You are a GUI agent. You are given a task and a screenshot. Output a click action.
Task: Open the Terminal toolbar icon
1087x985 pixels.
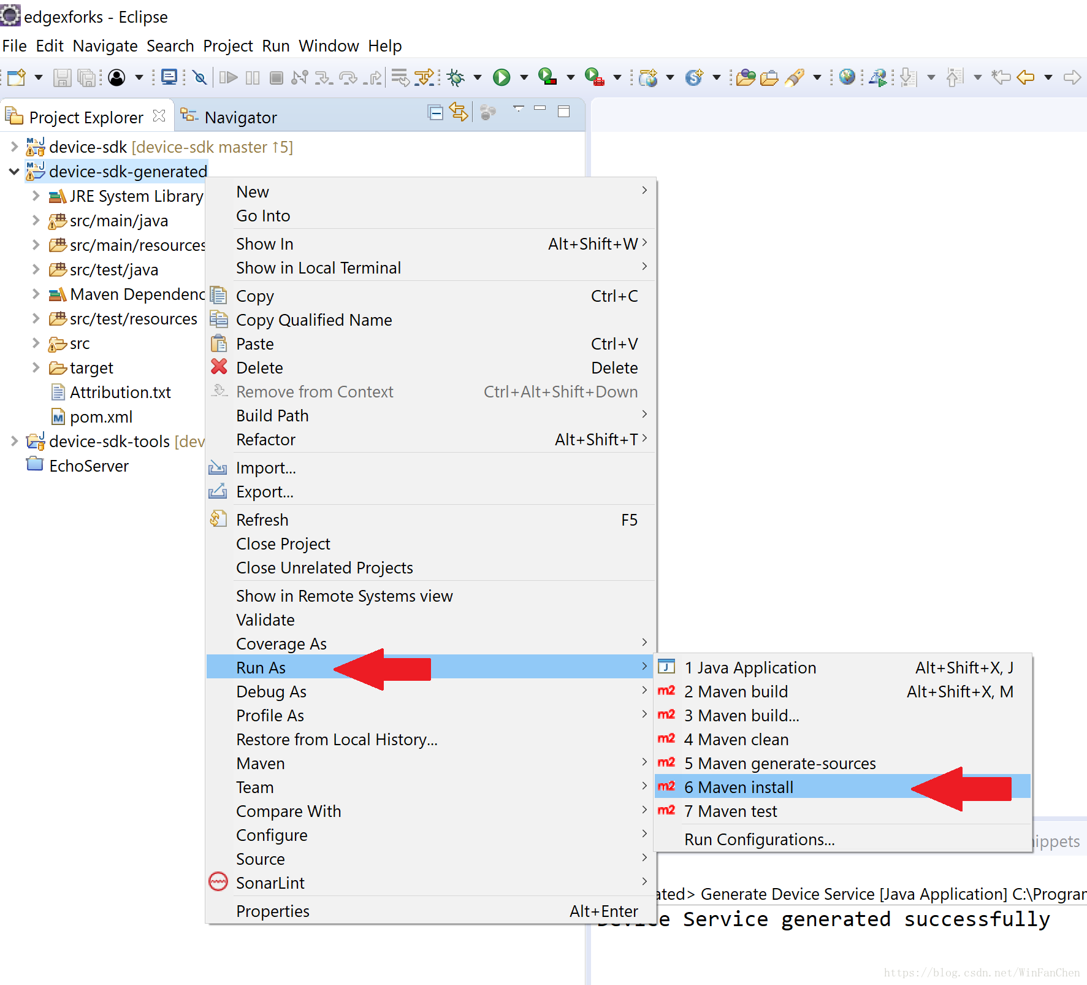(x=169, y=77)
